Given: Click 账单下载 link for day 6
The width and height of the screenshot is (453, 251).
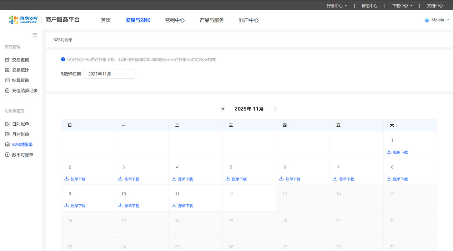Looking at the screenshot, I should (293, 179).
